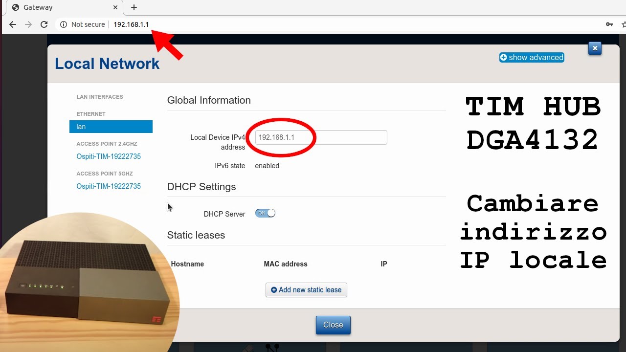Click the Local Network title

click(107, 64)
